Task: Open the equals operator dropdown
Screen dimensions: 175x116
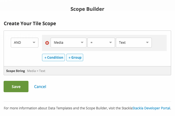Action: click(x=101, y=42)
